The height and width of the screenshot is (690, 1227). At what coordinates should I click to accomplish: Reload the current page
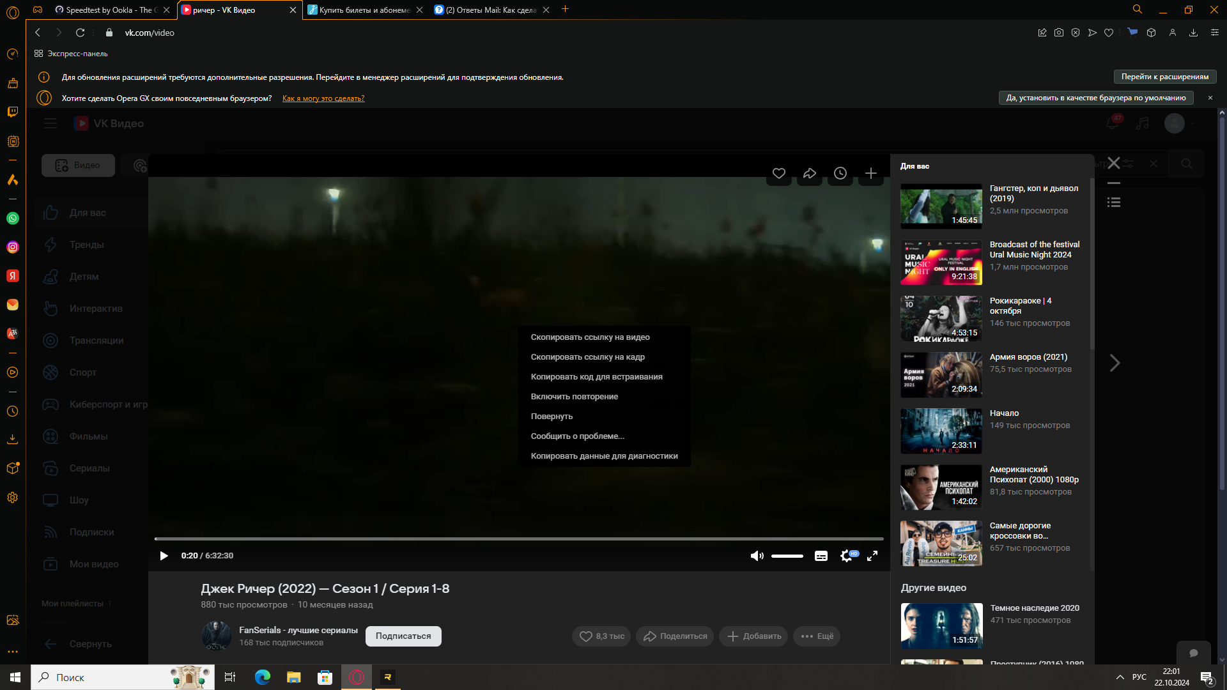coord(80,33)
